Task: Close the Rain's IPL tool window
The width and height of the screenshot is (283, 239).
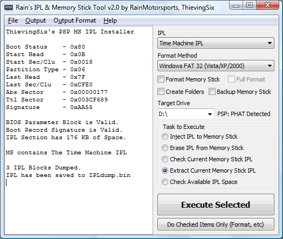Action: point(267,5)
